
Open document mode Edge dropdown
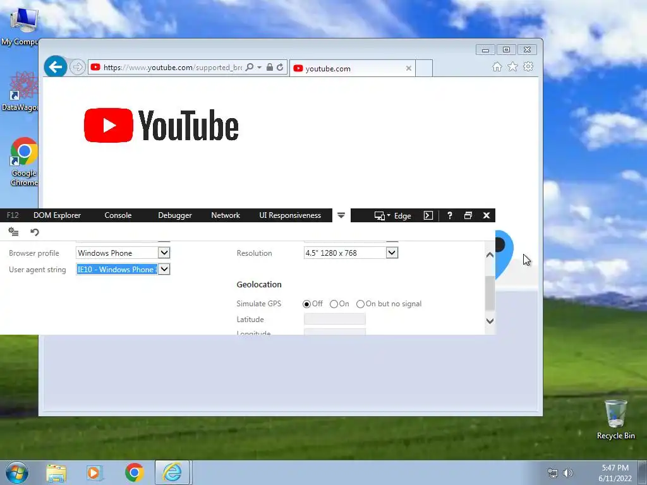(393, 216)
